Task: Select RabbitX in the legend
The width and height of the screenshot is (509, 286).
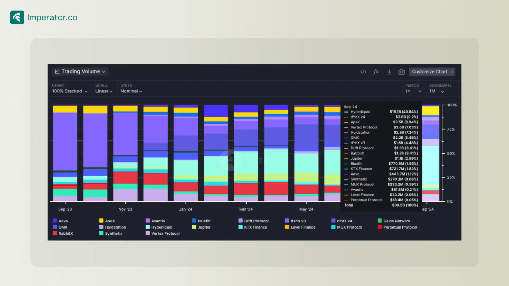Action: click(x=63, y=233)
